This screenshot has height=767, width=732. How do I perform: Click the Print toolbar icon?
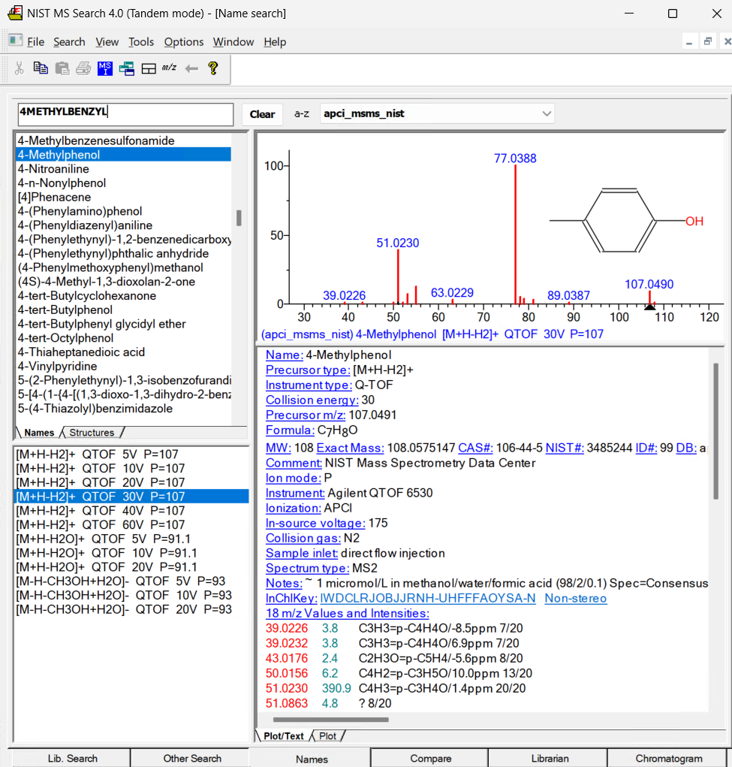click(83, 68)
